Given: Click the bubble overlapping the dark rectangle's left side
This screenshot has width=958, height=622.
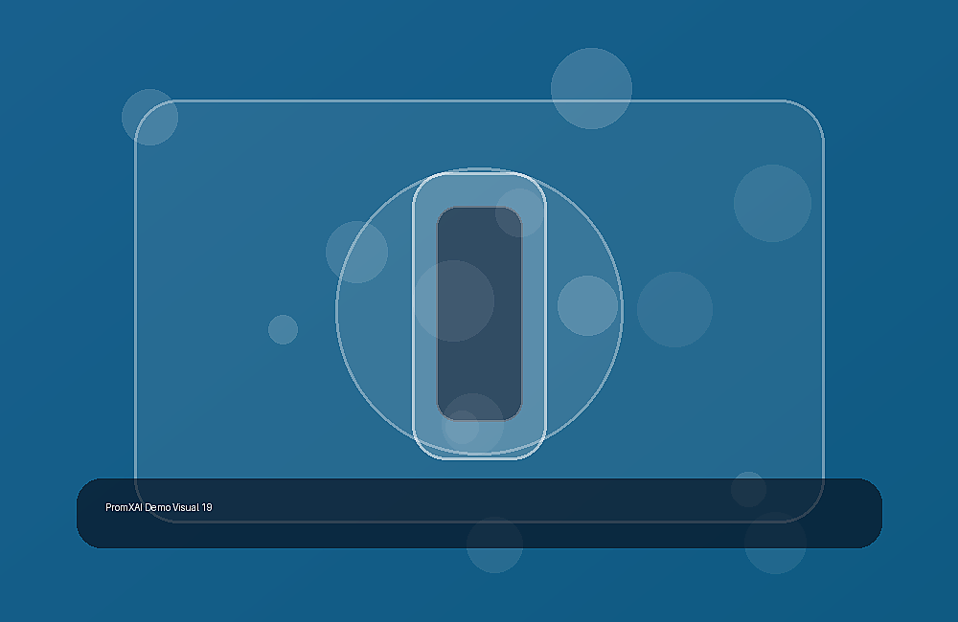Looking at the screenshot, I should pos(454,300).
